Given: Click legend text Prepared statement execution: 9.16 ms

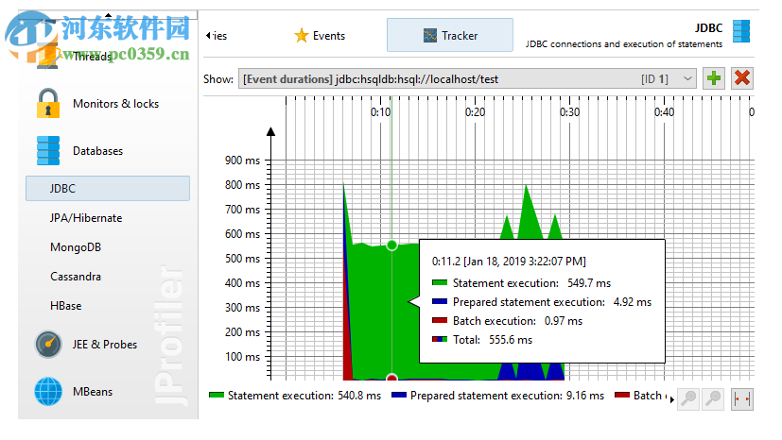Looking at the screenshot, I should [507, 396].
